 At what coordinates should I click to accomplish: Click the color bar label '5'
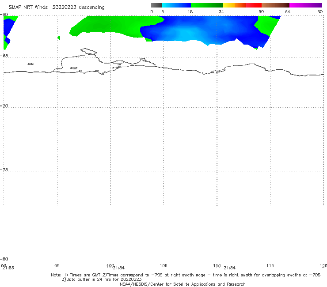[x=163, y=12]
